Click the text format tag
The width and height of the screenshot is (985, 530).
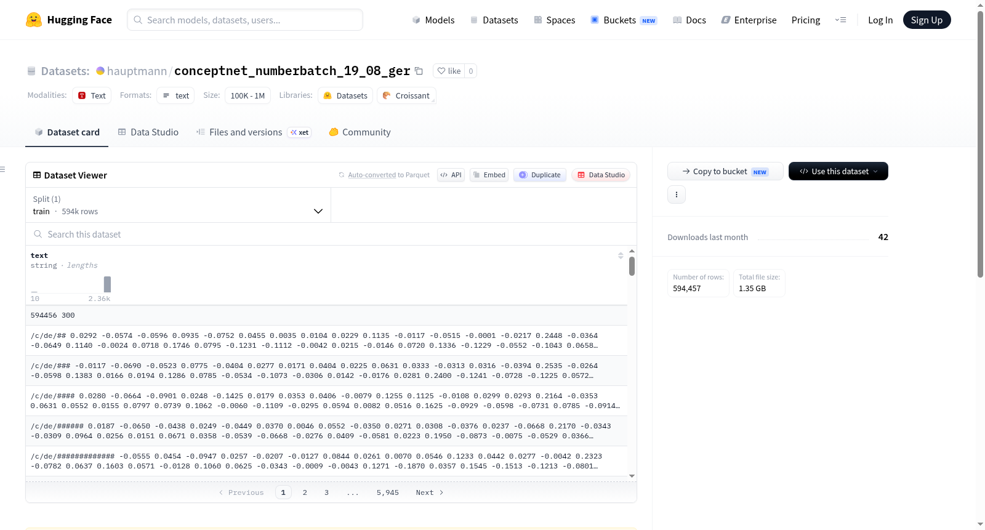pos(175,95)
